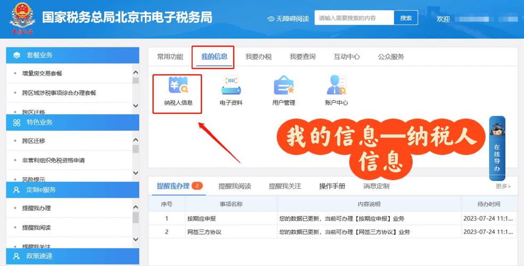Switch to the 公众服务 tab

point(391,57)
